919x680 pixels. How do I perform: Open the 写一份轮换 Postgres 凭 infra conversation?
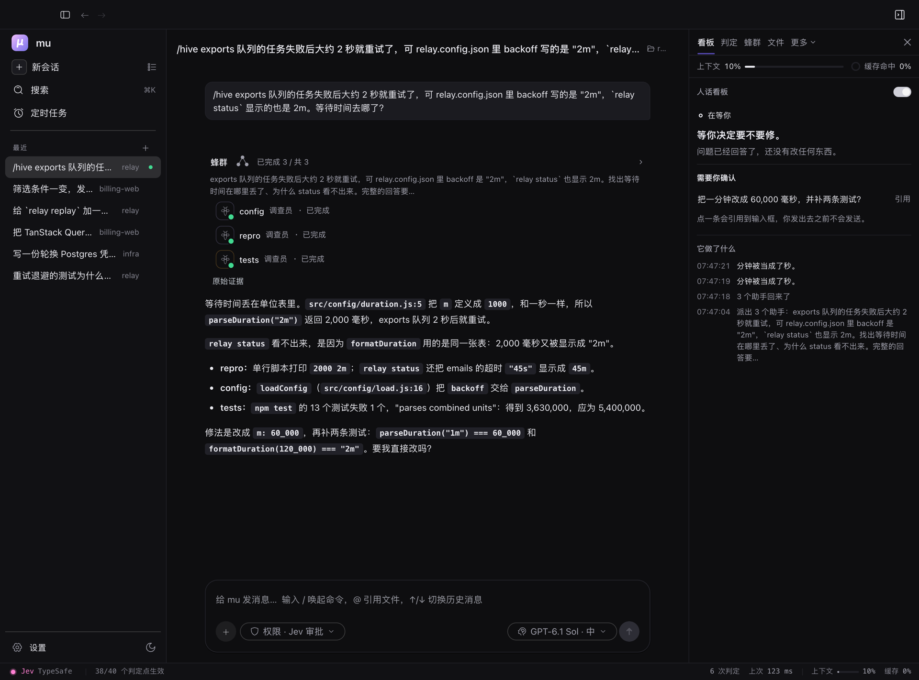point(83,254)
